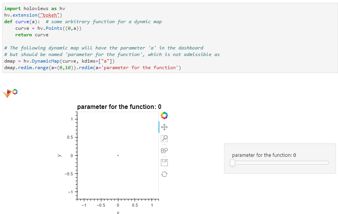This screenshot has width=338, height=214.
Task: Click the HoloViews logo above the plot
Action: click(7, 93)
